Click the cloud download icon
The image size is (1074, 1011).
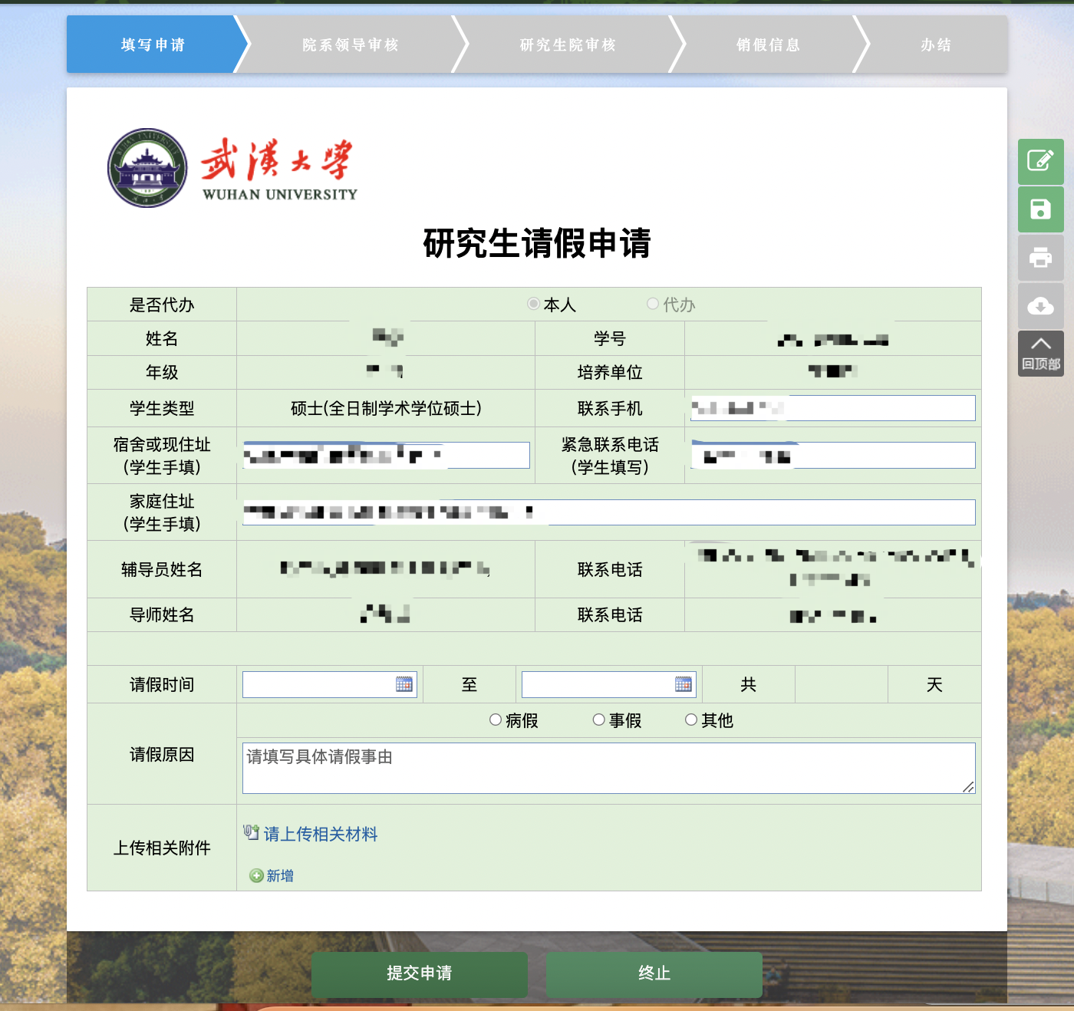coord(1040,306)
